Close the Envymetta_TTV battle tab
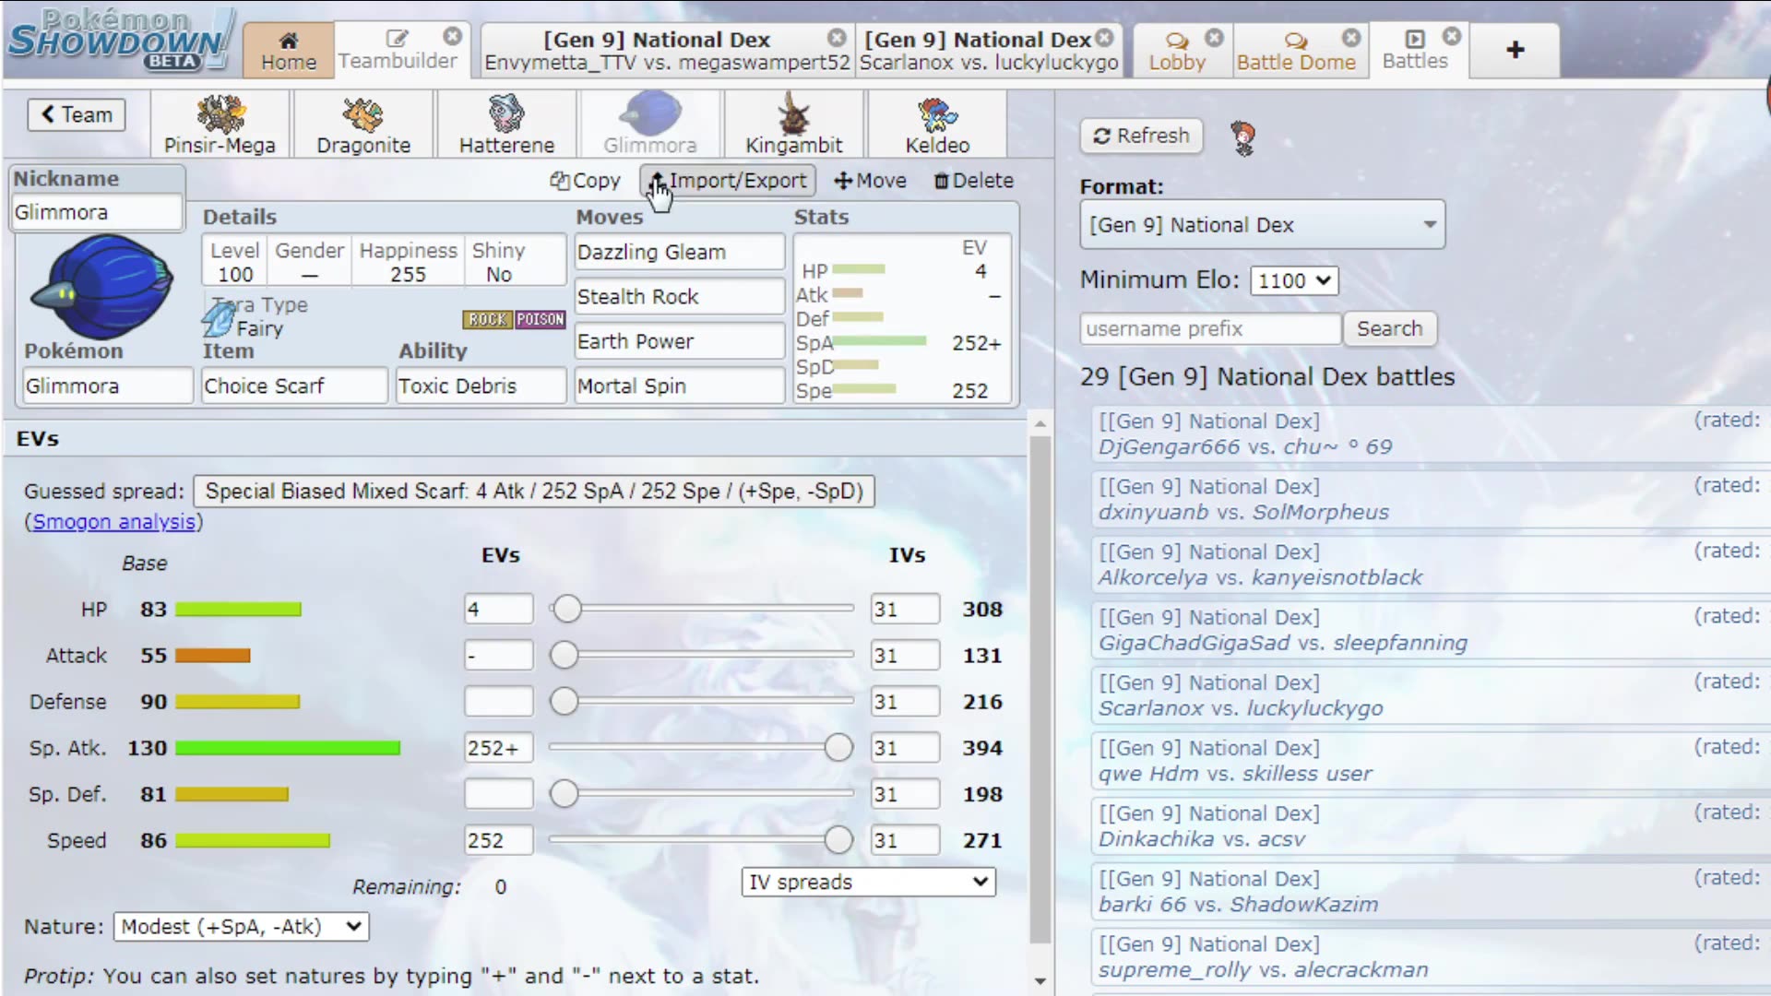This screenshot has width=1771, height=996. 837,38
